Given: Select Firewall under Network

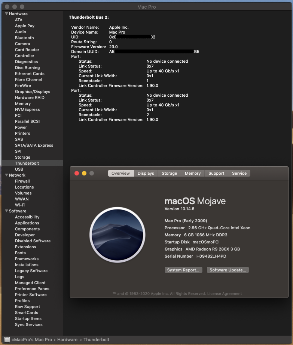Looking at the screenshot, I should [x=22, y=181].
